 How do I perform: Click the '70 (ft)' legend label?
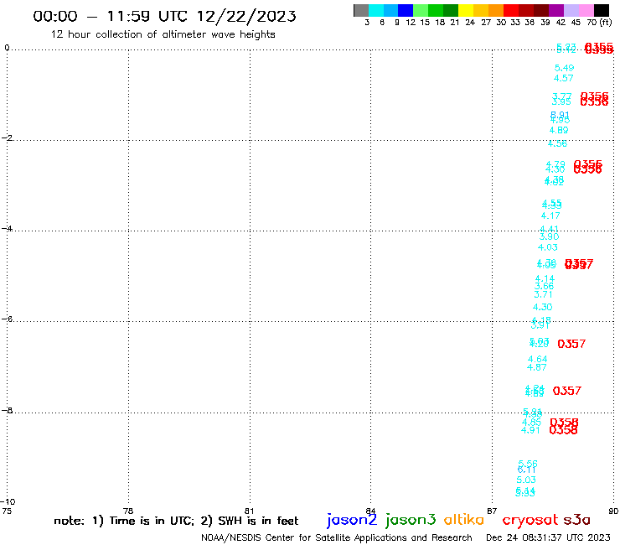[599, 23]
